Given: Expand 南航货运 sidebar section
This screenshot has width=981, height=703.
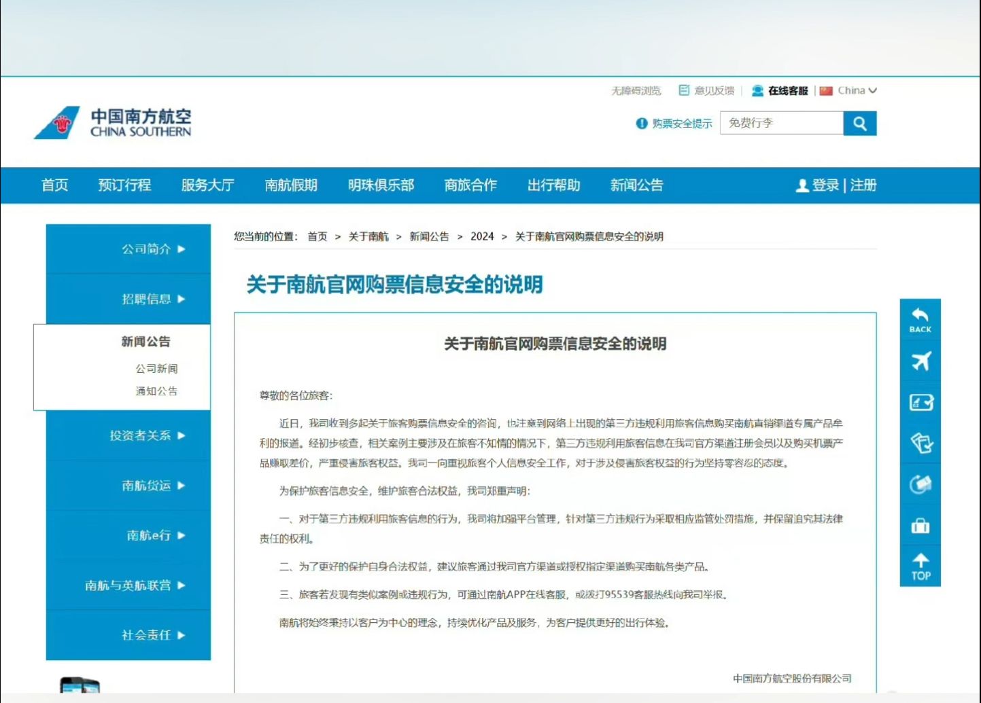Looking at the screenshot, I should tap(128, 485).
